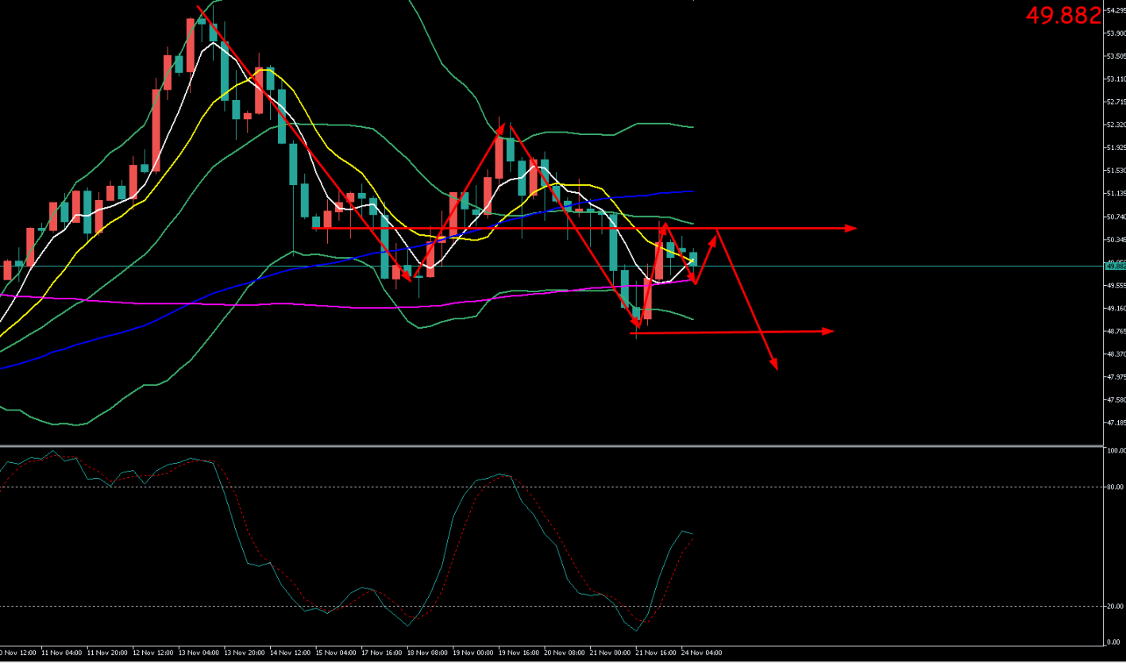Click the 11 Nov 04:00 time label
Image resolution: width=1126 pixels, height=663 pixels.
[x=63, y=653]
